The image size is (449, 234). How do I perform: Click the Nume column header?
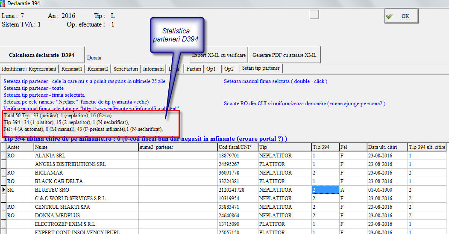[x=85, y=147]
